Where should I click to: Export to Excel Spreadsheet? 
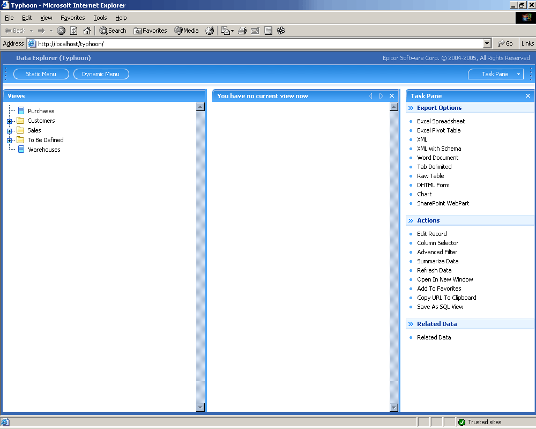coord(441,121)
